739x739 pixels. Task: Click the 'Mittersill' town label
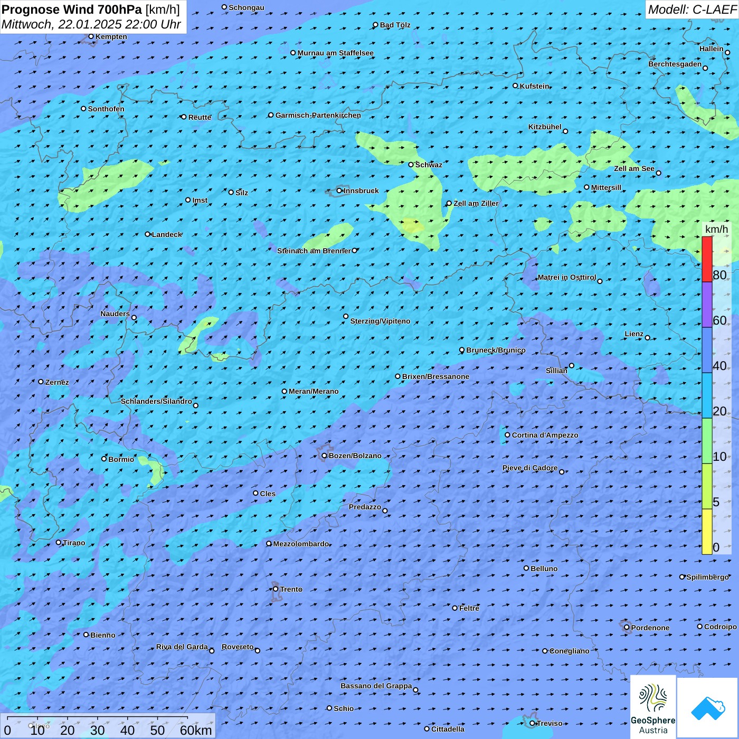coord(607,187)
